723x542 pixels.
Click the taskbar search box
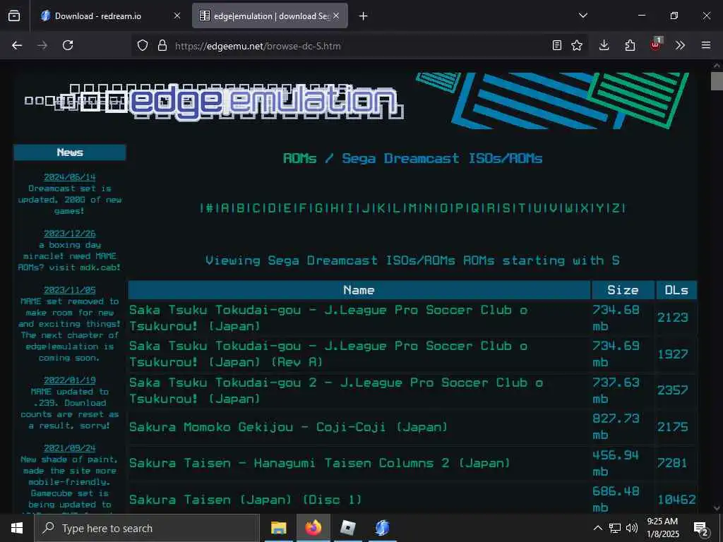(147, 528)
